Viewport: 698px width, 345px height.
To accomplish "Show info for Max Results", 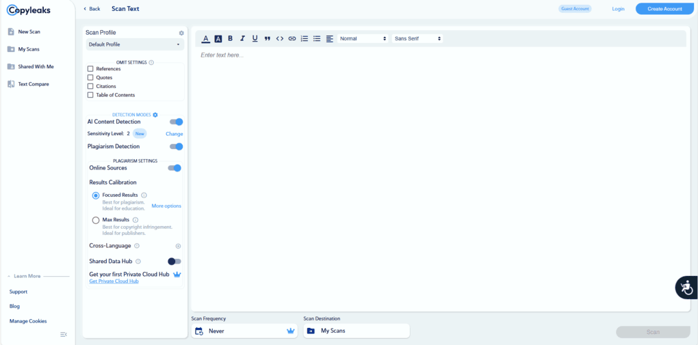I will pyautogui.click(x=135, y=219).
